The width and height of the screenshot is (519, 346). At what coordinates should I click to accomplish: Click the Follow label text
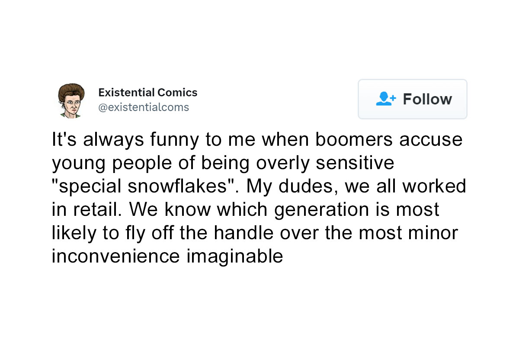click(x=427, y=99)
